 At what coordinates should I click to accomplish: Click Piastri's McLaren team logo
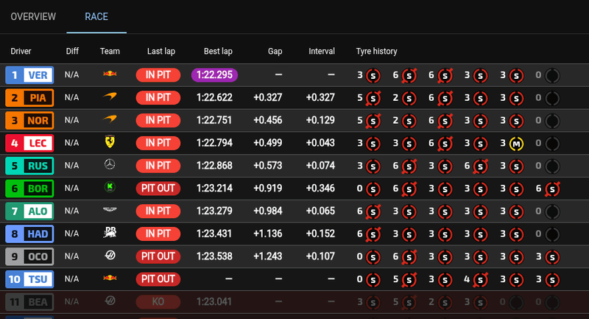click(x=110, y=97)
